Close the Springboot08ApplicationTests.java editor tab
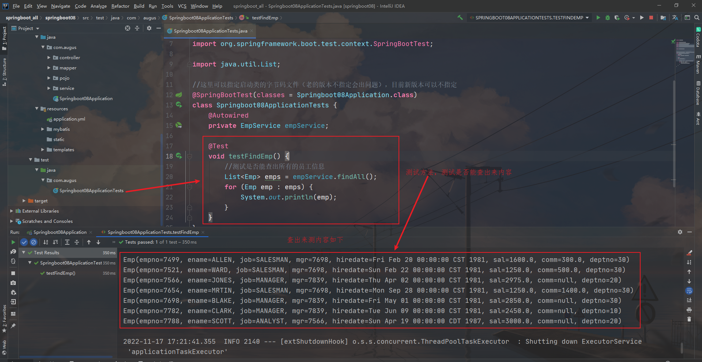702x362 pixels. coord(252,31)
